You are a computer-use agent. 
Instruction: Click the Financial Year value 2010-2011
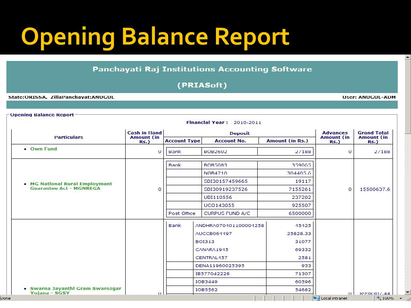[247, 122]
